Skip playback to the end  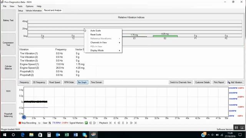pyautogui.click(x=136, y=123)
